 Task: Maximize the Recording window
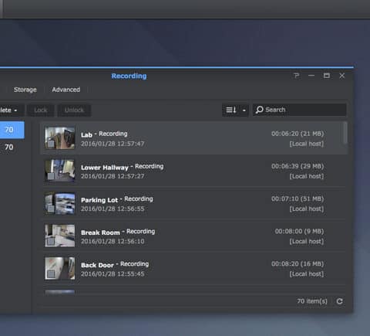tap(327, 76)
